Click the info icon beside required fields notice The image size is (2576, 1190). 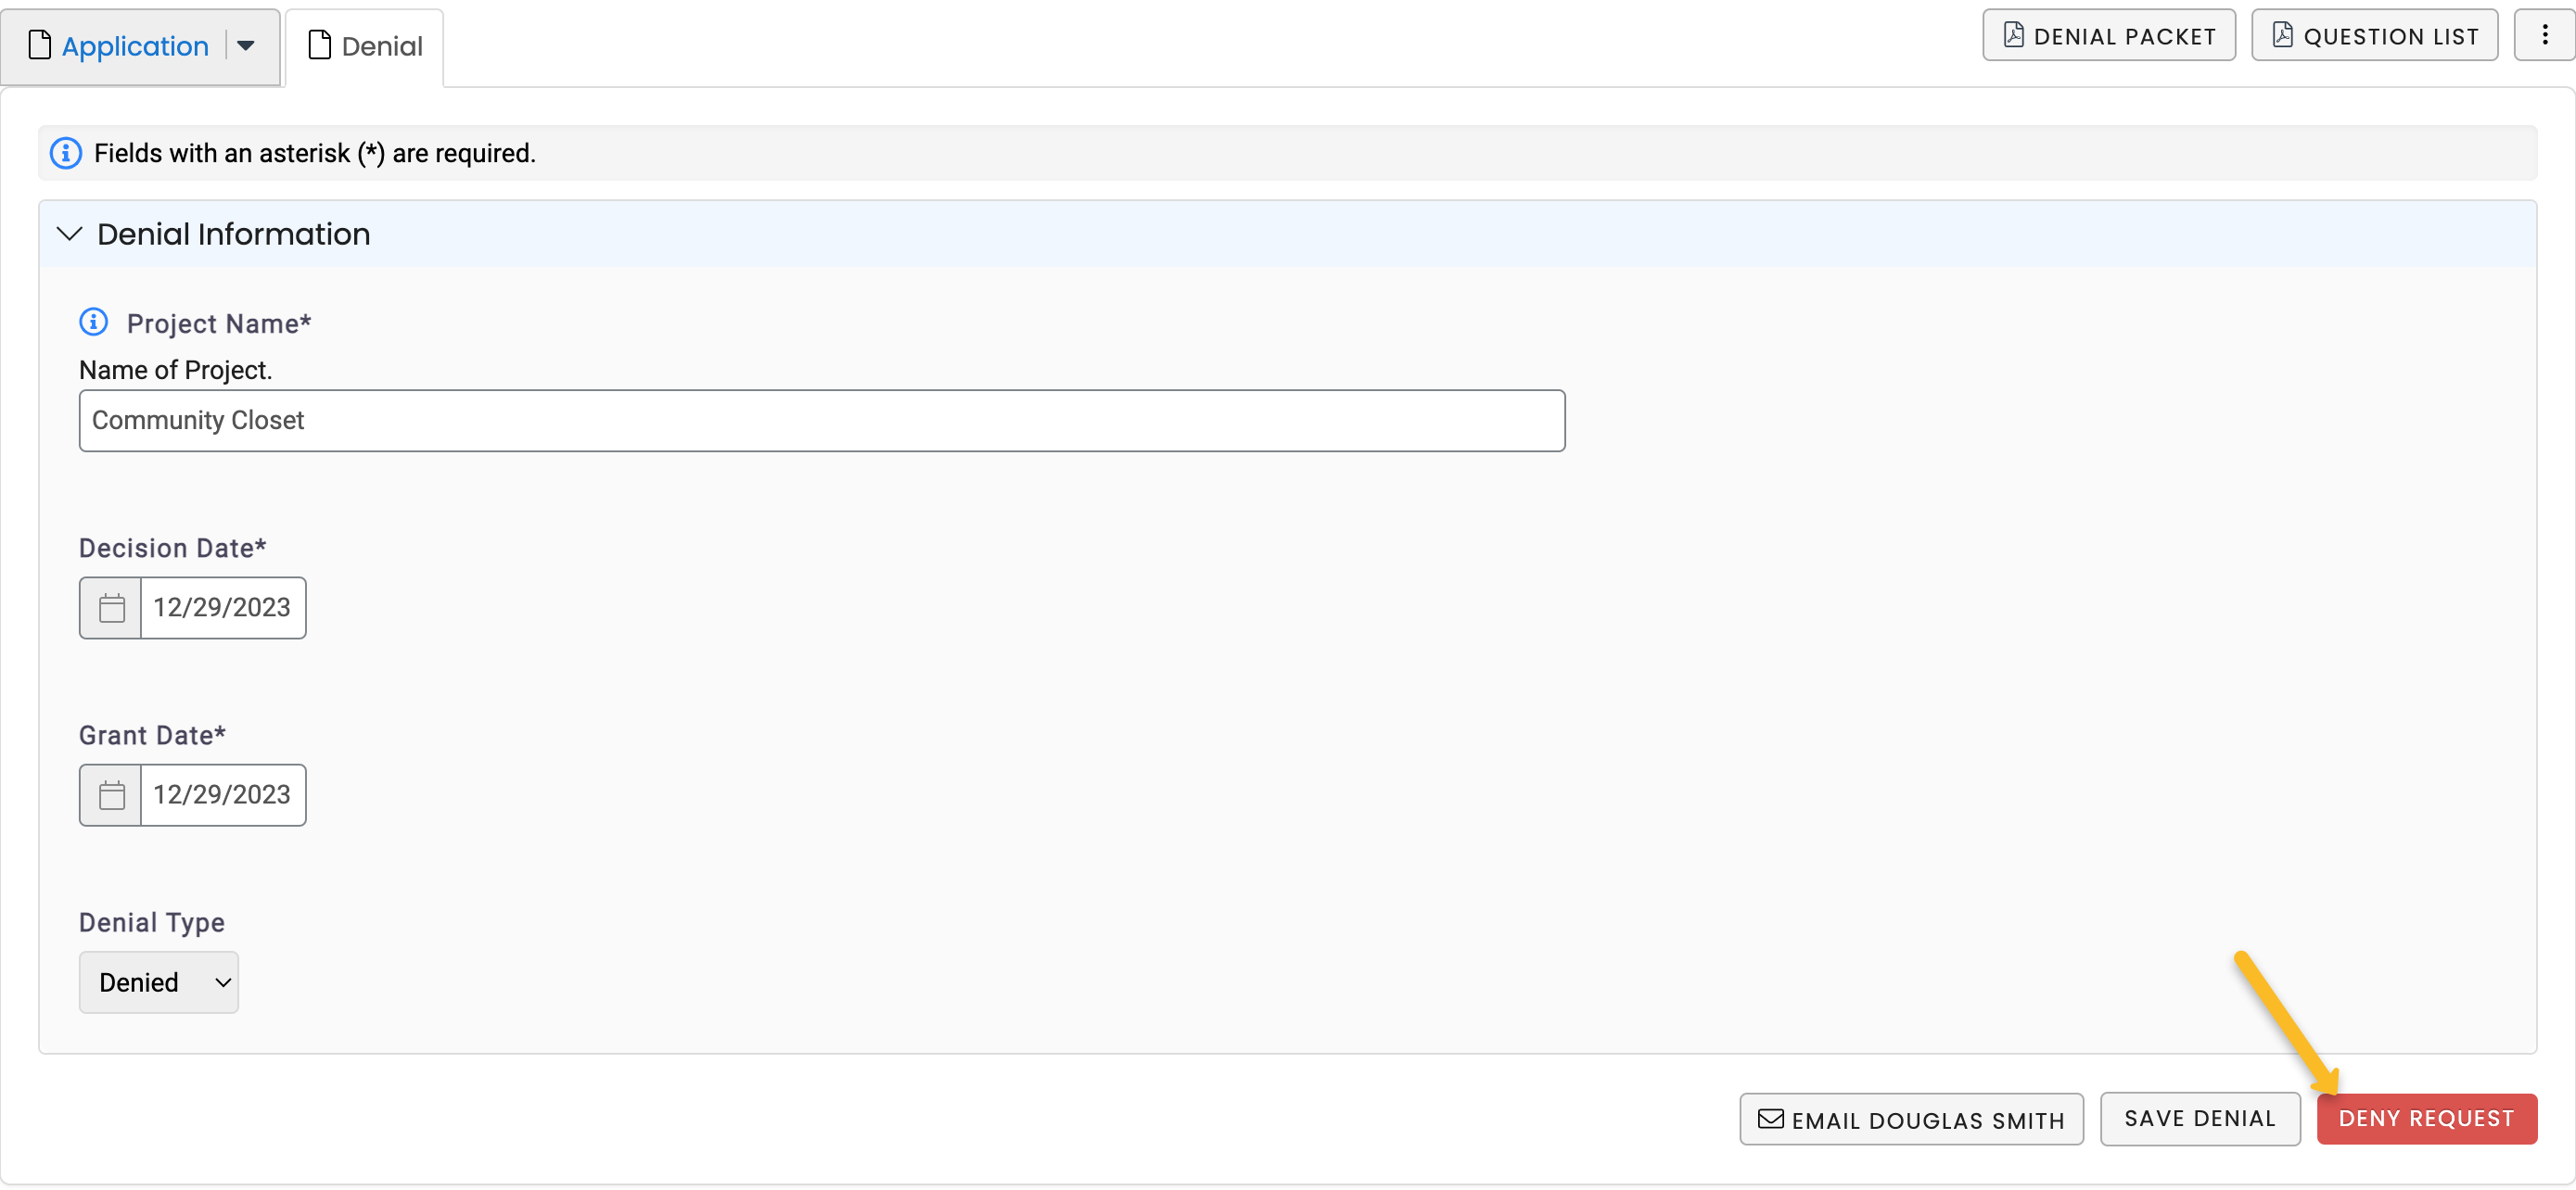click(66, 153)
